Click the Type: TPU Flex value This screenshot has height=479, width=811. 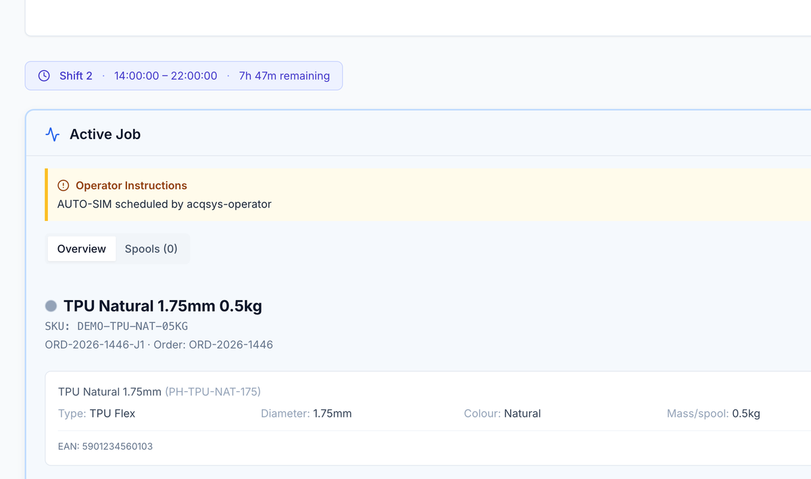97,413
